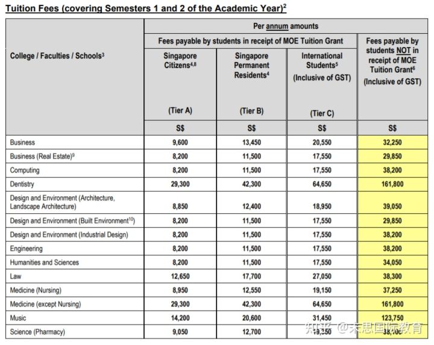Select the Science (Pharmacy) fee 9,050

coord(180,332)
